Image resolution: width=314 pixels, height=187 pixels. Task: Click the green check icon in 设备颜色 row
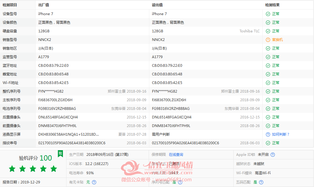(x=268, y=23)
